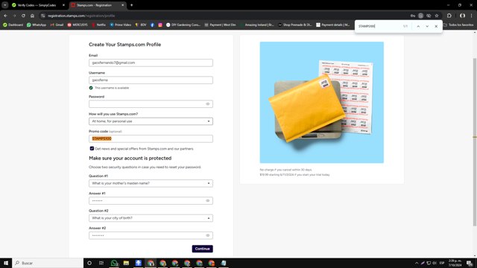The image size is (477, 268).
Task: Open the Question #1 dropdown
Action: (151, 183)
